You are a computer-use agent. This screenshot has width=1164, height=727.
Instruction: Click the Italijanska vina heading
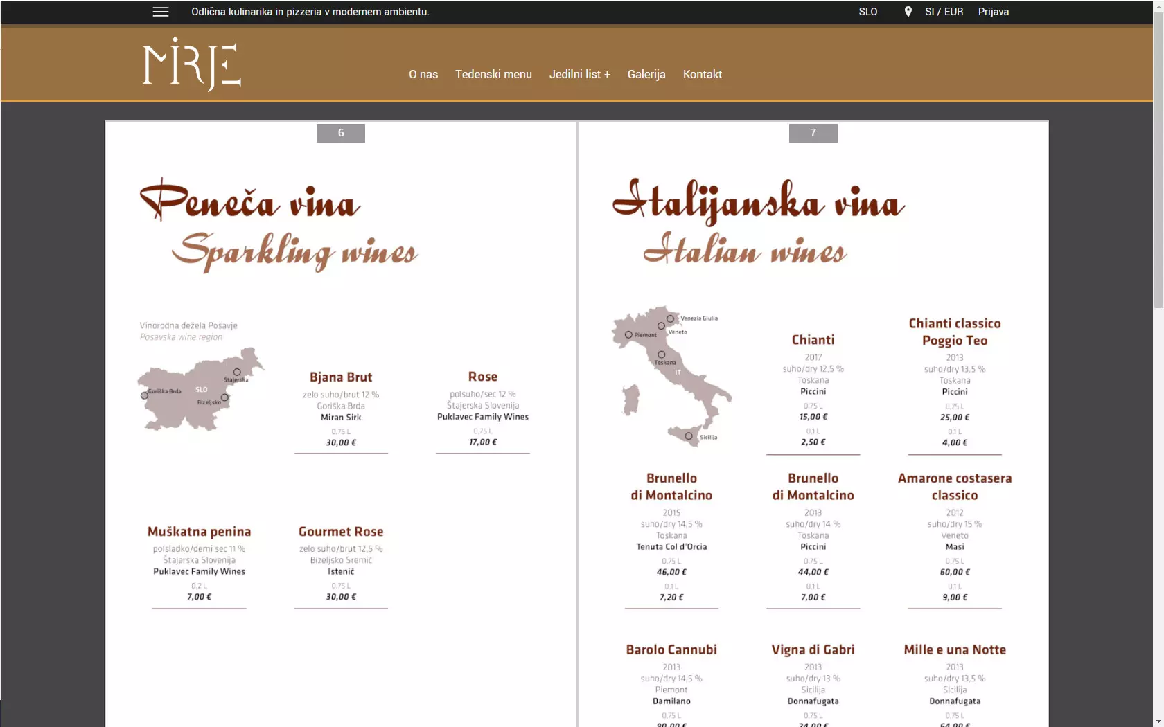point(758,201)
